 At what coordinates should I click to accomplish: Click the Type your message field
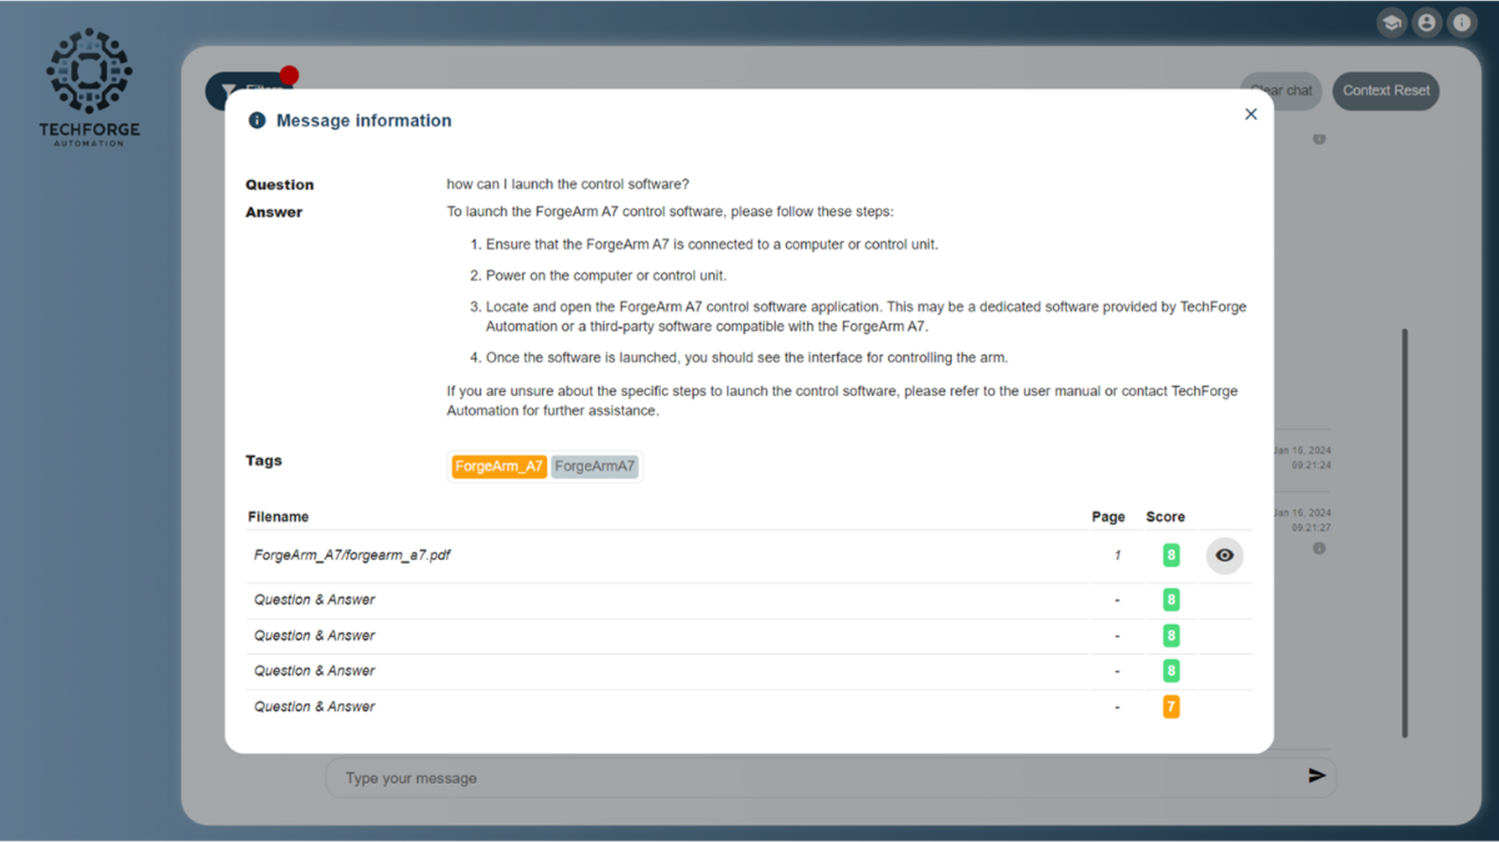pos(805,778)
